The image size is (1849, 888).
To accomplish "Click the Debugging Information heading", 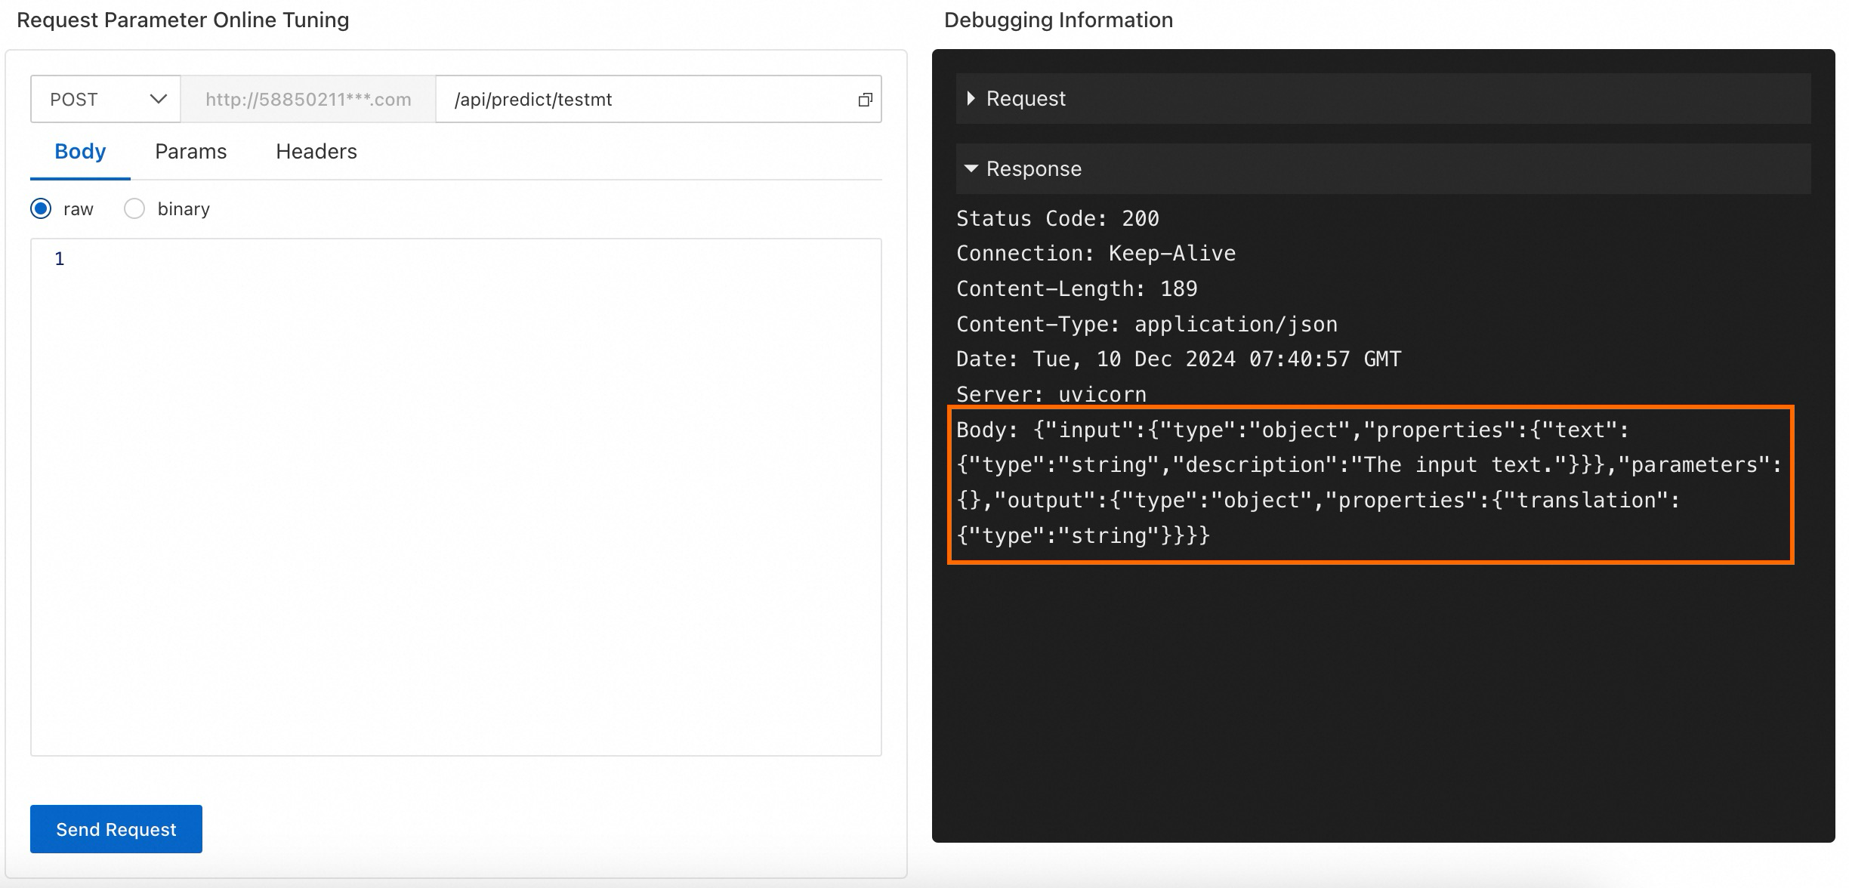I will pyautogui.click(x=1057, y=20).
